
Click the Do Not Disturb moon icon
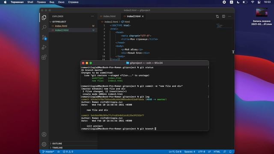click(238, 2)
